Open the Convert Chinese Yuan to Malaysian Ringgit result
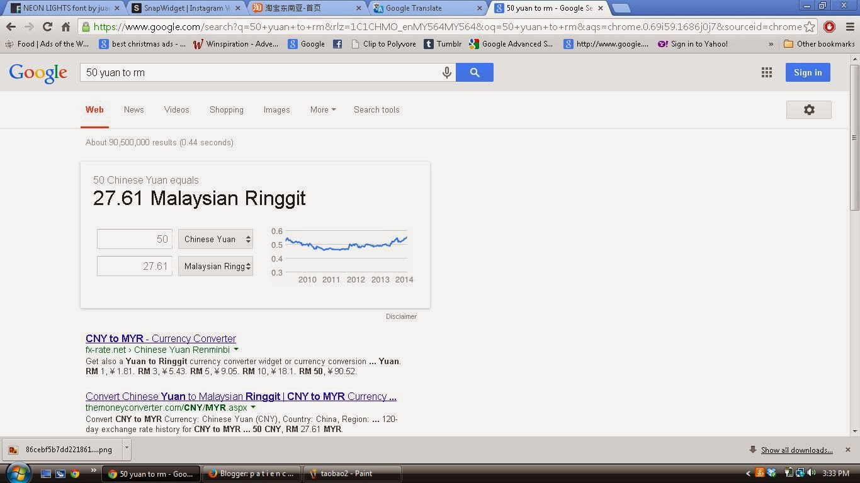The width and height of the screenshot is (860, 483). [241, 396]
